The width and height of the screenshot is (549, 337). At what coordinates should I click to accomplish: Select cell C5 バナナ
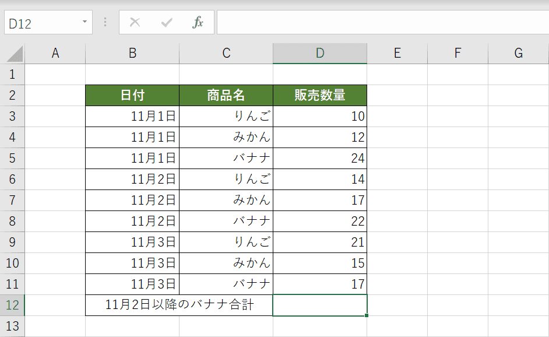(226, 159)
